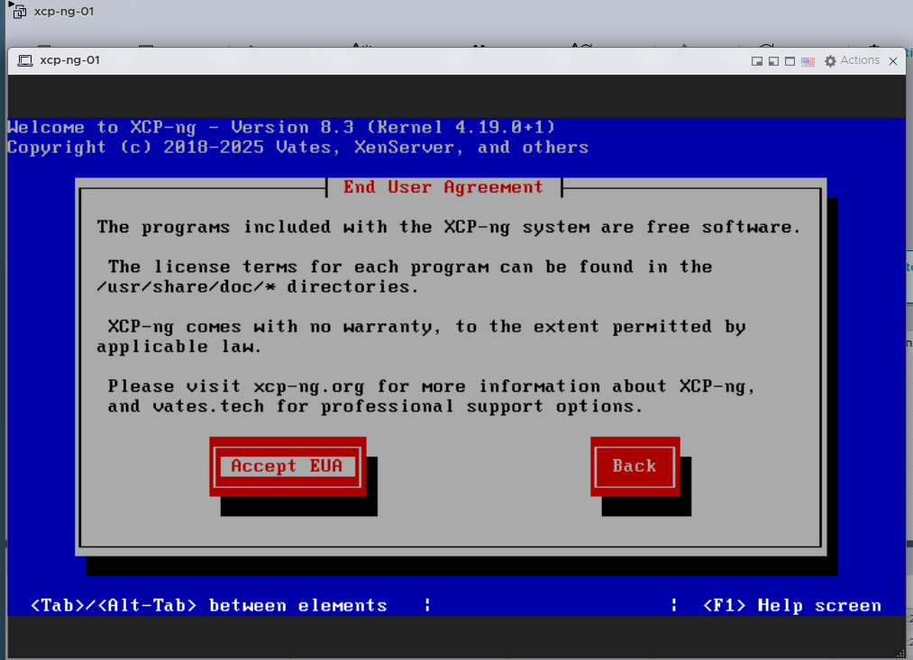Open the Actions menu label
913x660 pixels.
pyautogui.click(x=860, y=60)
